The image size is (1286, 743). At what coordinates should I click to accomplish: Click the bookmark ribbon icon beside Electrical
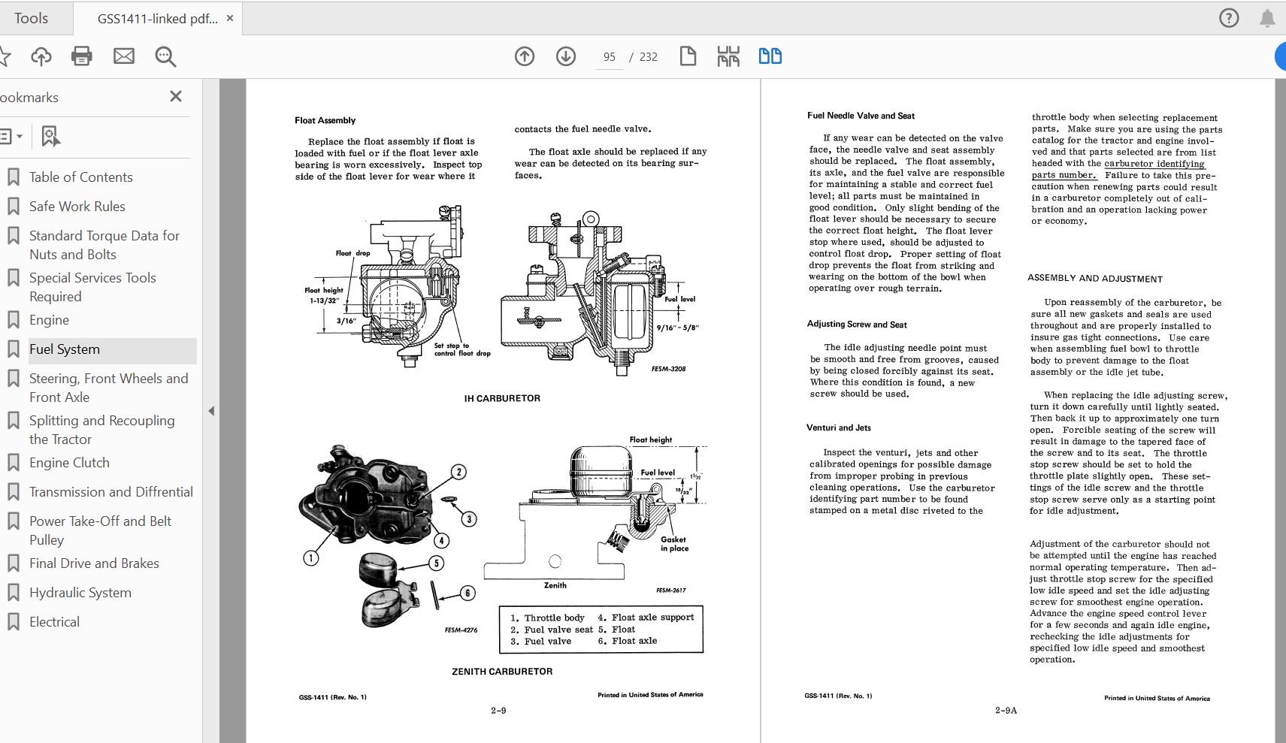(13, 622)
